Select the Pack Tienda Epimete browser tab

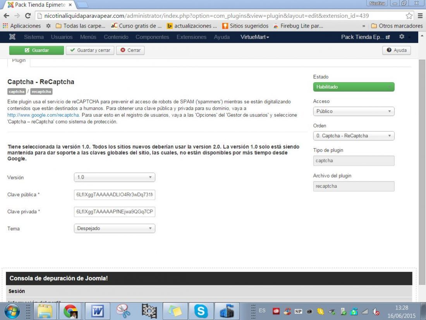pos(40,5)
